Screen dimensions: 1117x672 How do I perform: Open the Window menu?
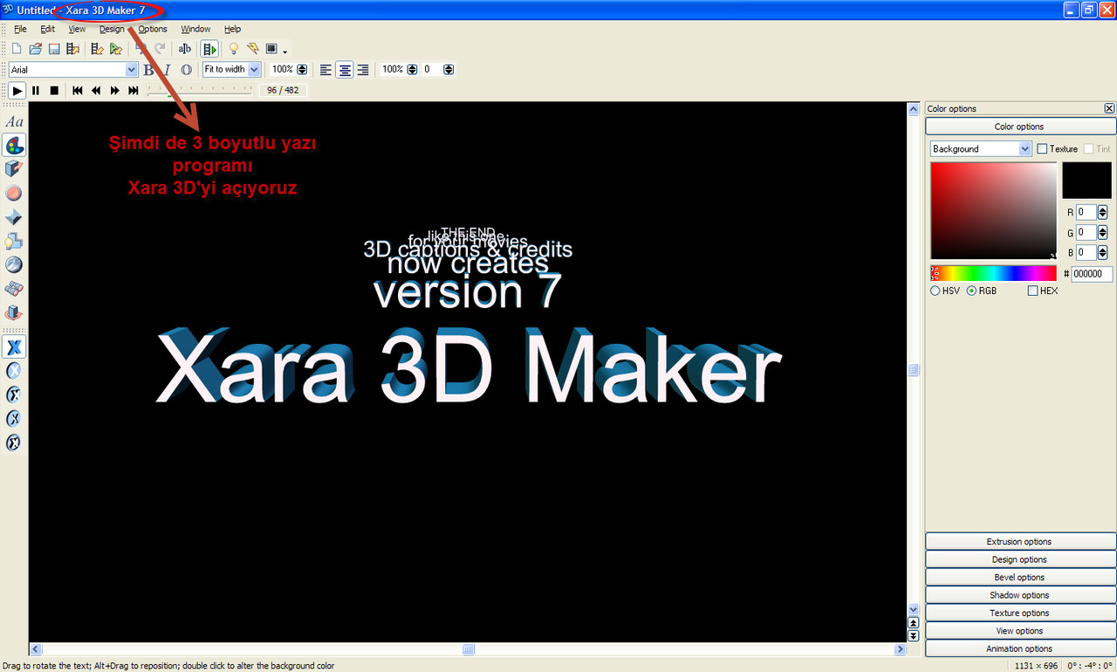pyautogui.click(x=195, y=29)
